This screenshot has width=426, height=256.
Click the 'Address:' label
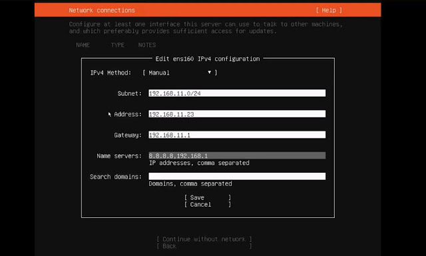[128, 114]
